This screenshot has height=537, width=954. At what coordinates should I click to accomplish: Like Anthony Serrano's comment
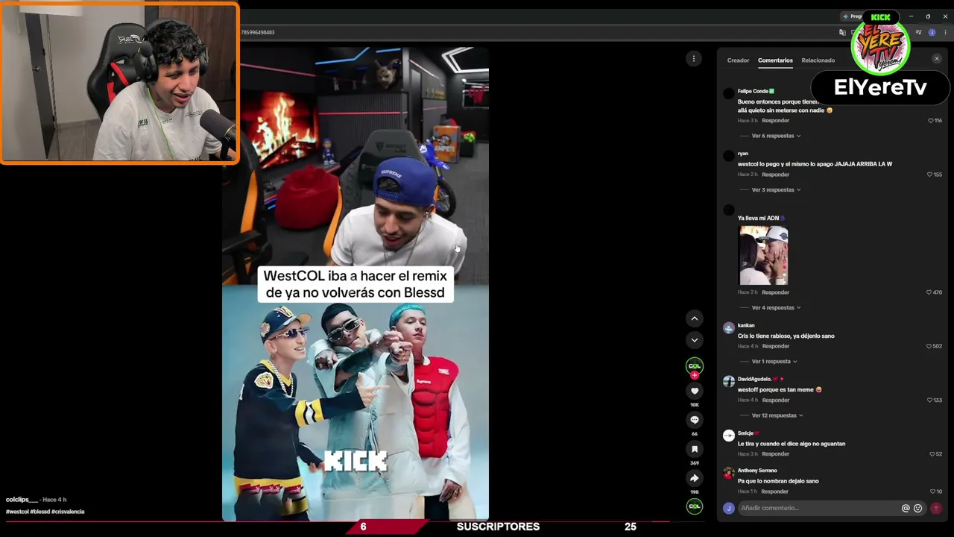click(x=932, y=492)
